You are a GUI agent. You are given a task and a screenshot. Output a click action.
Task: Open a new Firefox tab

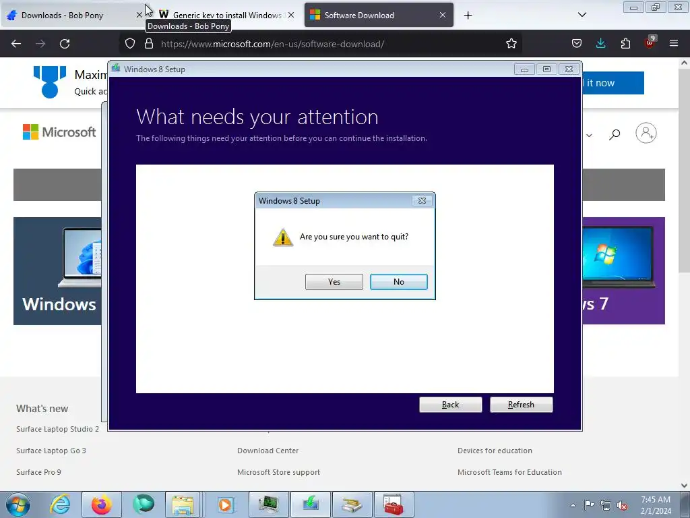pyautogui.click(x=468, y=16)
